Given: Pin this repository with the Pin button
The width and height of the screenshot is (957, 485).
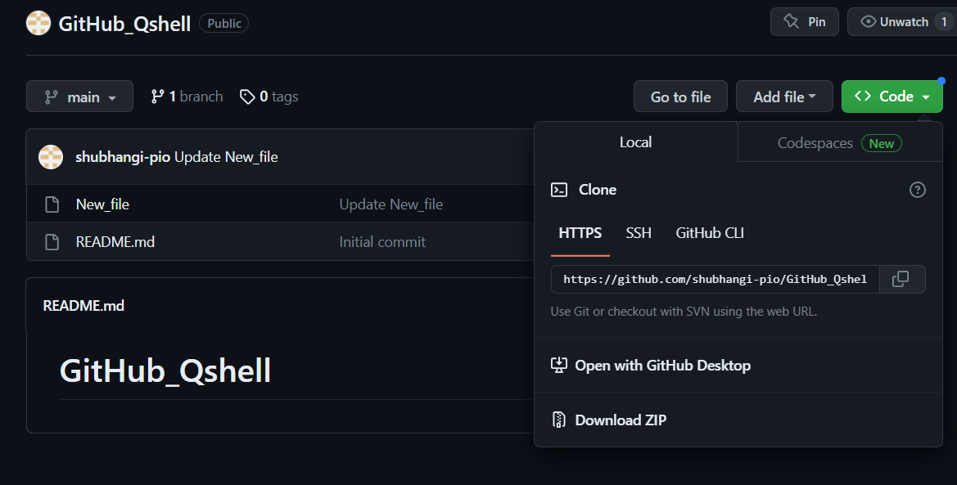Looking at the screenshot, I should [804, 22].
